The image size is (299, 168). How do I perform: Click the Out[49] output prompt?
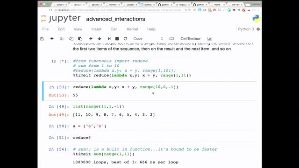pos(59,115)
